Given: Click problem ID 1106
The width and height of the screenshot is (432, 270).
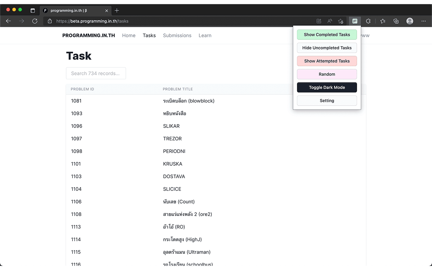Looking at the screenshot, I should [76, 201].
